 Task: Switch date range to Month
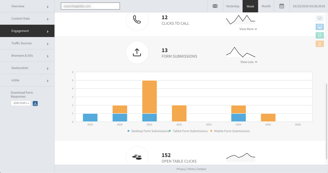click(x=266, y=6)
